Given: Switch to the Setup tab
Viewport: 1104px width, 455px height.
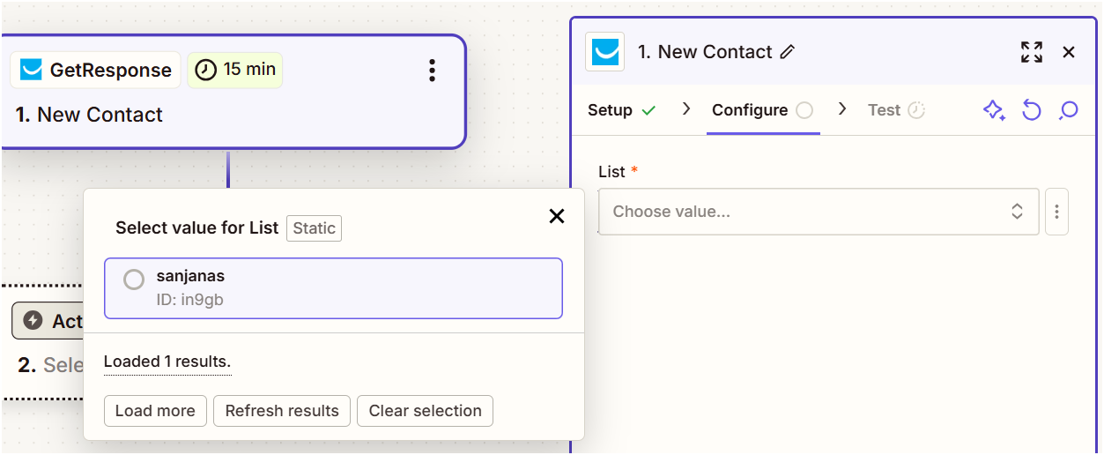Looking at the screenshot, I should pyautogui.click(x=622, y=110).
